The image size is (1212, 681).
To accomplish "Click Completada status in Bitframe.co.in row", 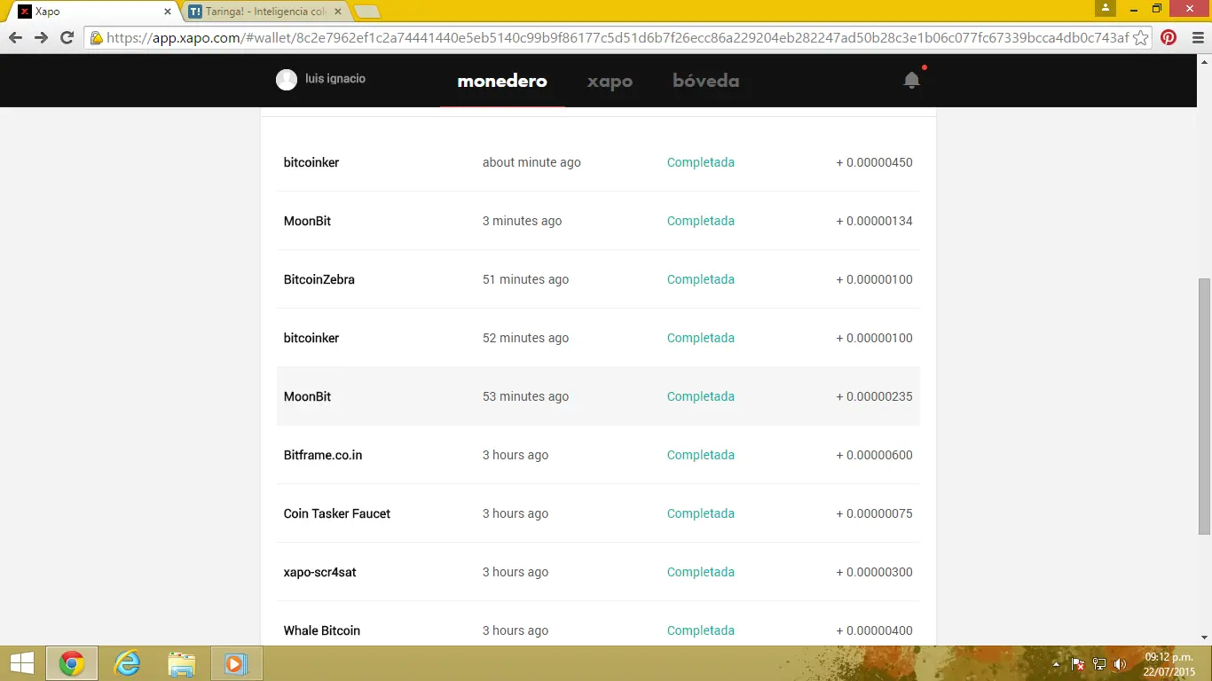I will 701,455.
